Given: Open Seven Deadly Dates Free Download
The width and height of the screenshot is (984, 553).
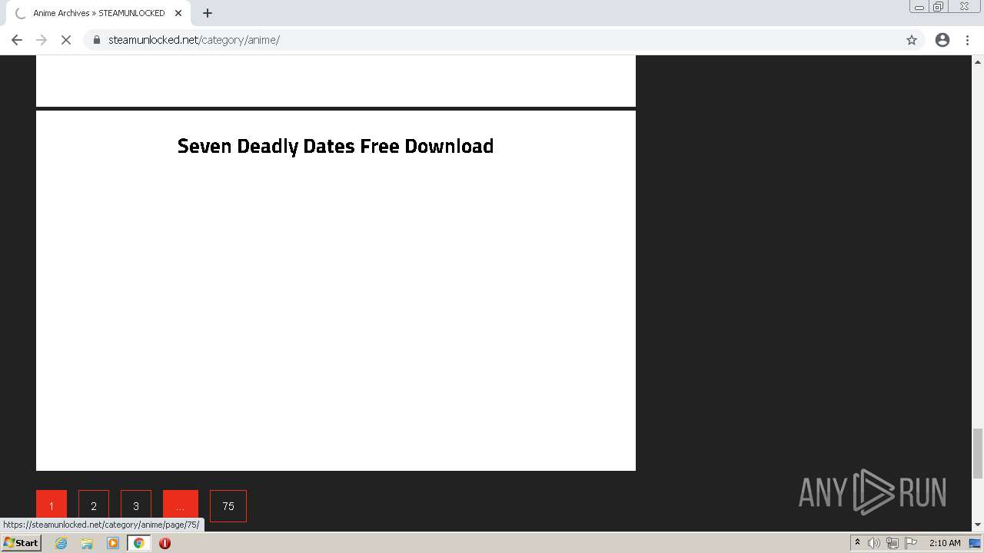Looking at the screenshot, I should [335, 146].
